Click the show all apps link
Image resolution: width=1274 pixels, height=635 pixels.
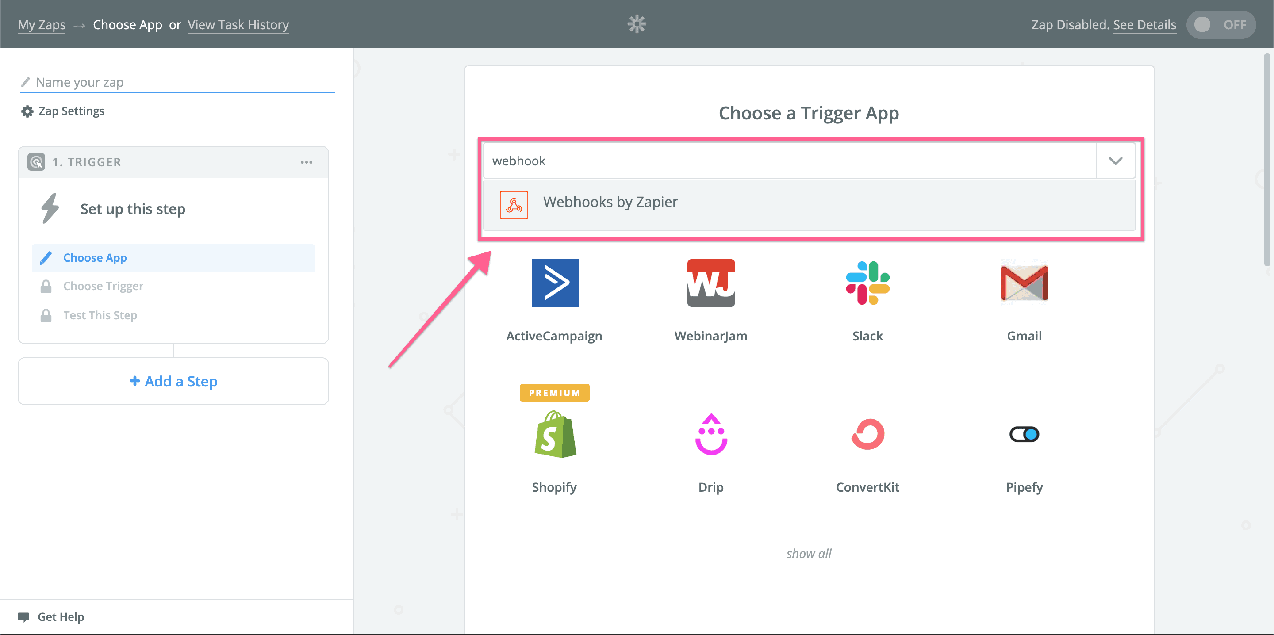click(809, 553)
